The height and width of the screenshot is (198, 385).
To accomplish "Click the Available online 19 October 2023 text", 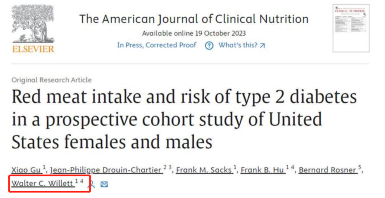I will pyautogui.click(x=194, y=33).
